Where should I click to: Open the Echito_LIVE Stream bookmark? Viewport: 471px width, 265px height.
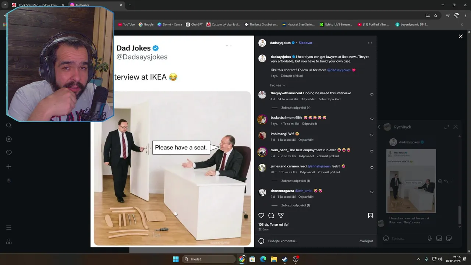(x=336, y=25)
